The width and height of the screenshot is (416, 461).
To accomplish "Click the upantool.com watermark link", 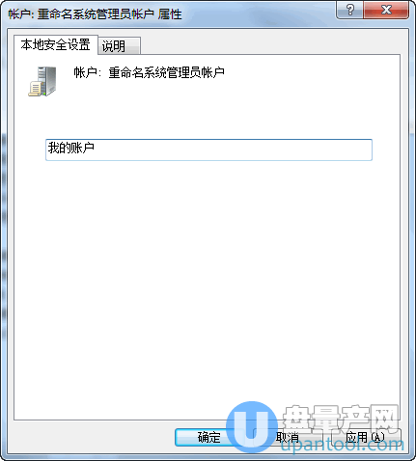I will pos(342,445).
